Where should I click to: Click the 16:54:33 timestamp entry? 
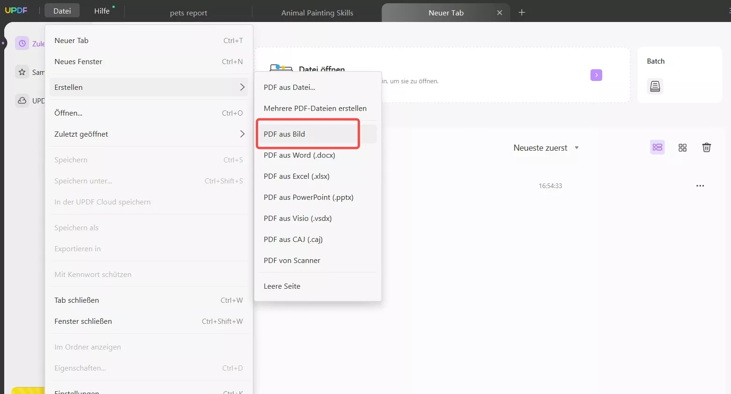click(x=550, y=186)
